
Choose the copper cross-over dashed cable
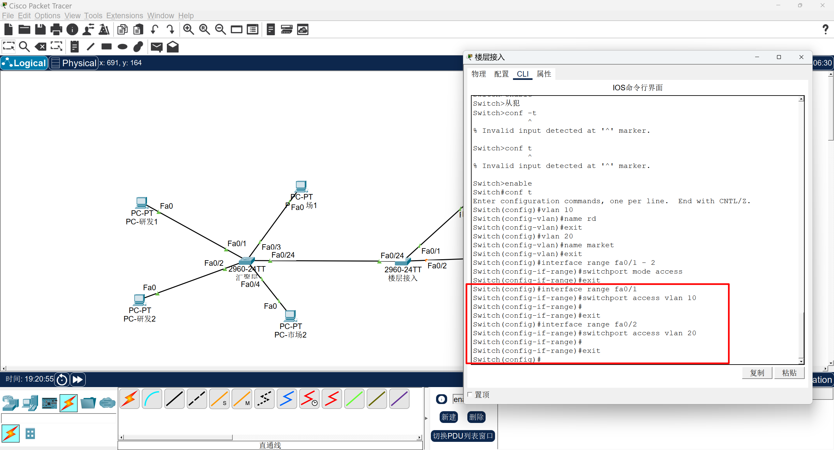click(197, 398)
